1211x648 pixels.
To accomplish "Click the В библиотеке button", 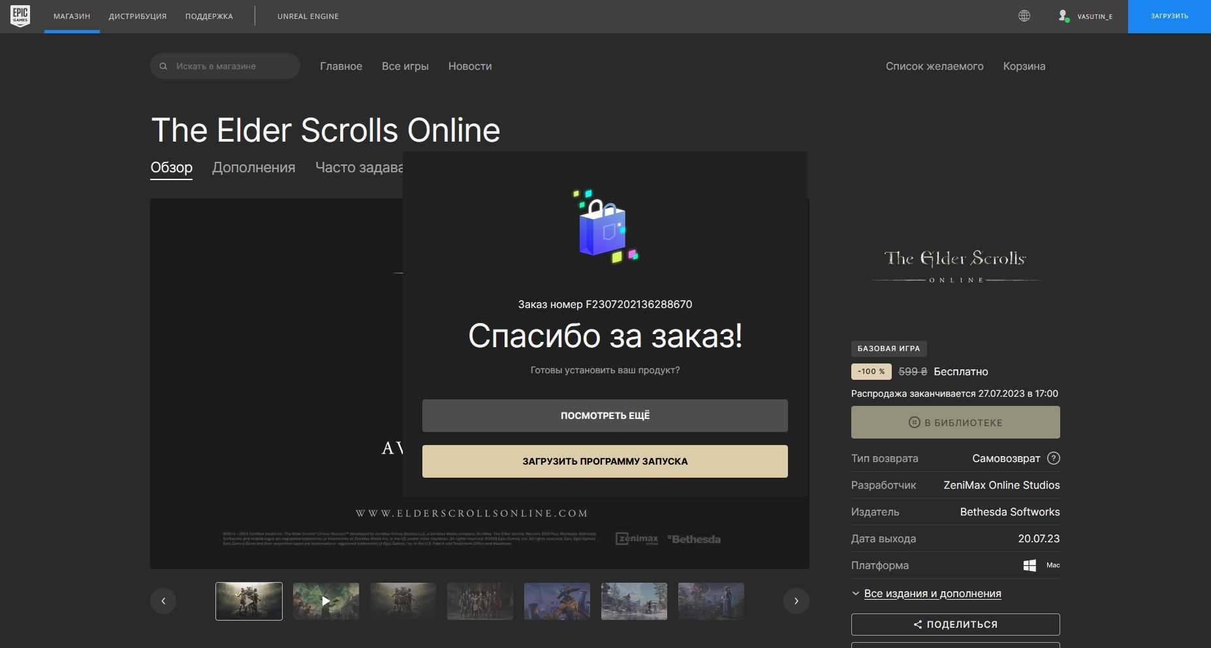I will tap(955, 422).
